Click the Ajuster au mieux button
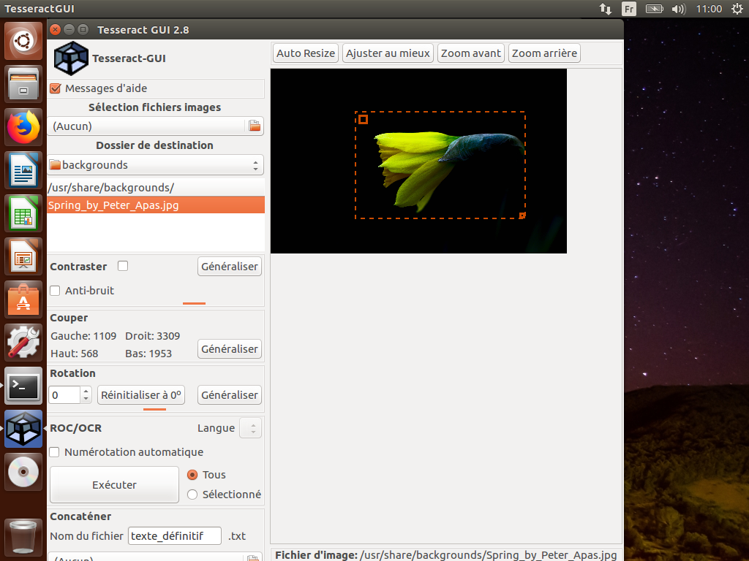 (x=388, y=53)
